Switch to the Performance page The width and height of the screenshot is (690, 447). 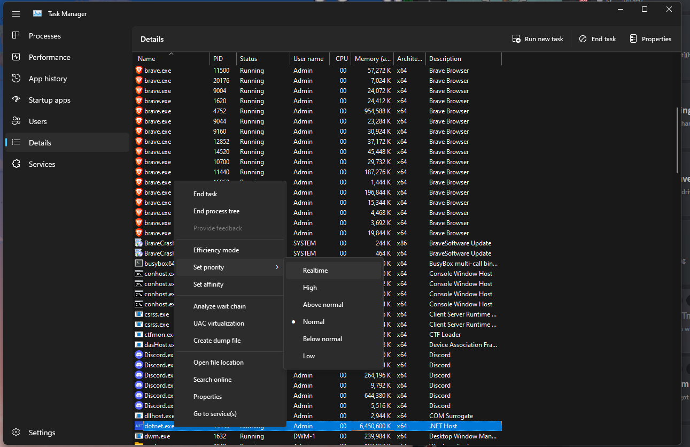[x=67, y=57]
